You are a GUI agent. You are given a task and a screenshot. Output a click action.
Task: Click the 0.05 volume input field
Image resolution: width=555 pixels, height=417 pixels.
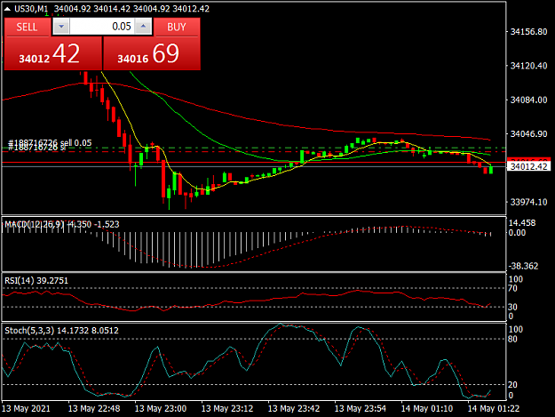pyautogui.click(x=102, y=27)
